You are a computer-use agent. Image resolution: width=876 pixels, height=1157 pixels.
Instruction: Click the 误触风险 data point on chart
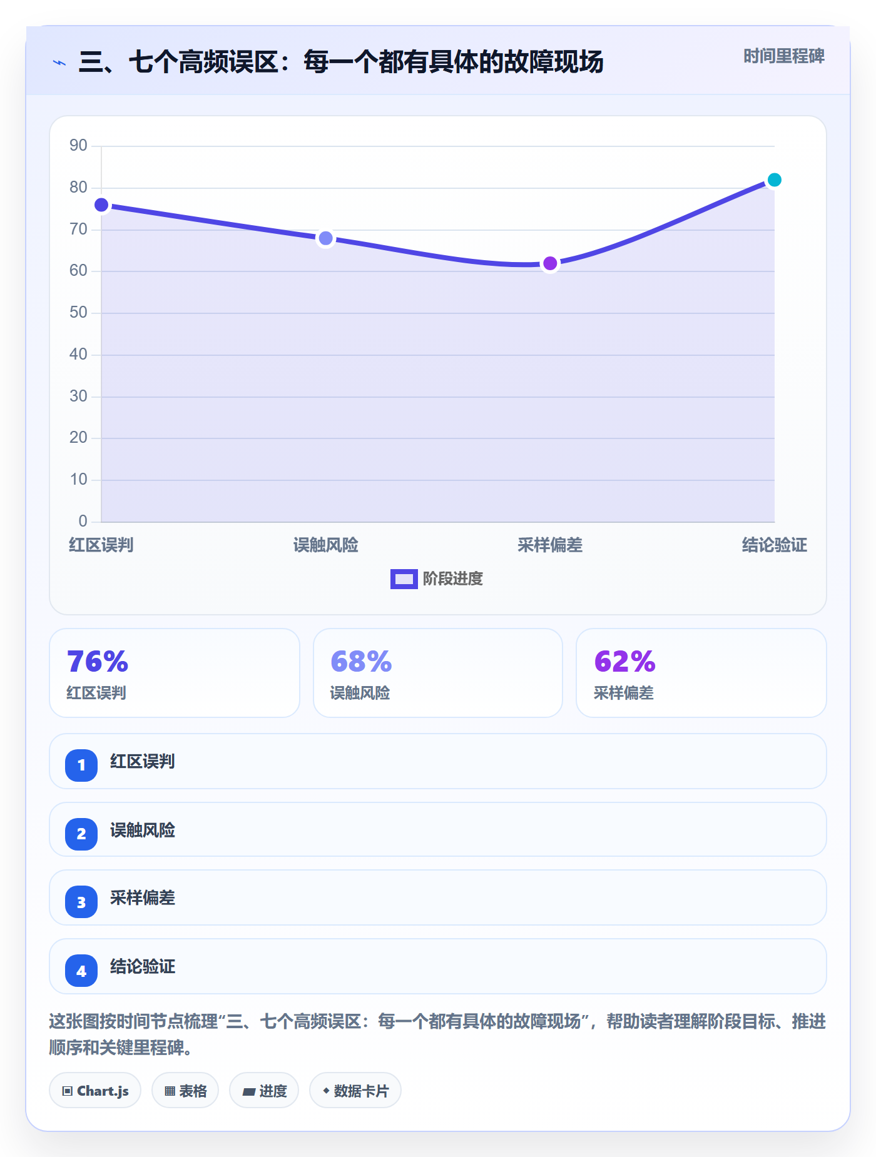(x=325, y=238)
